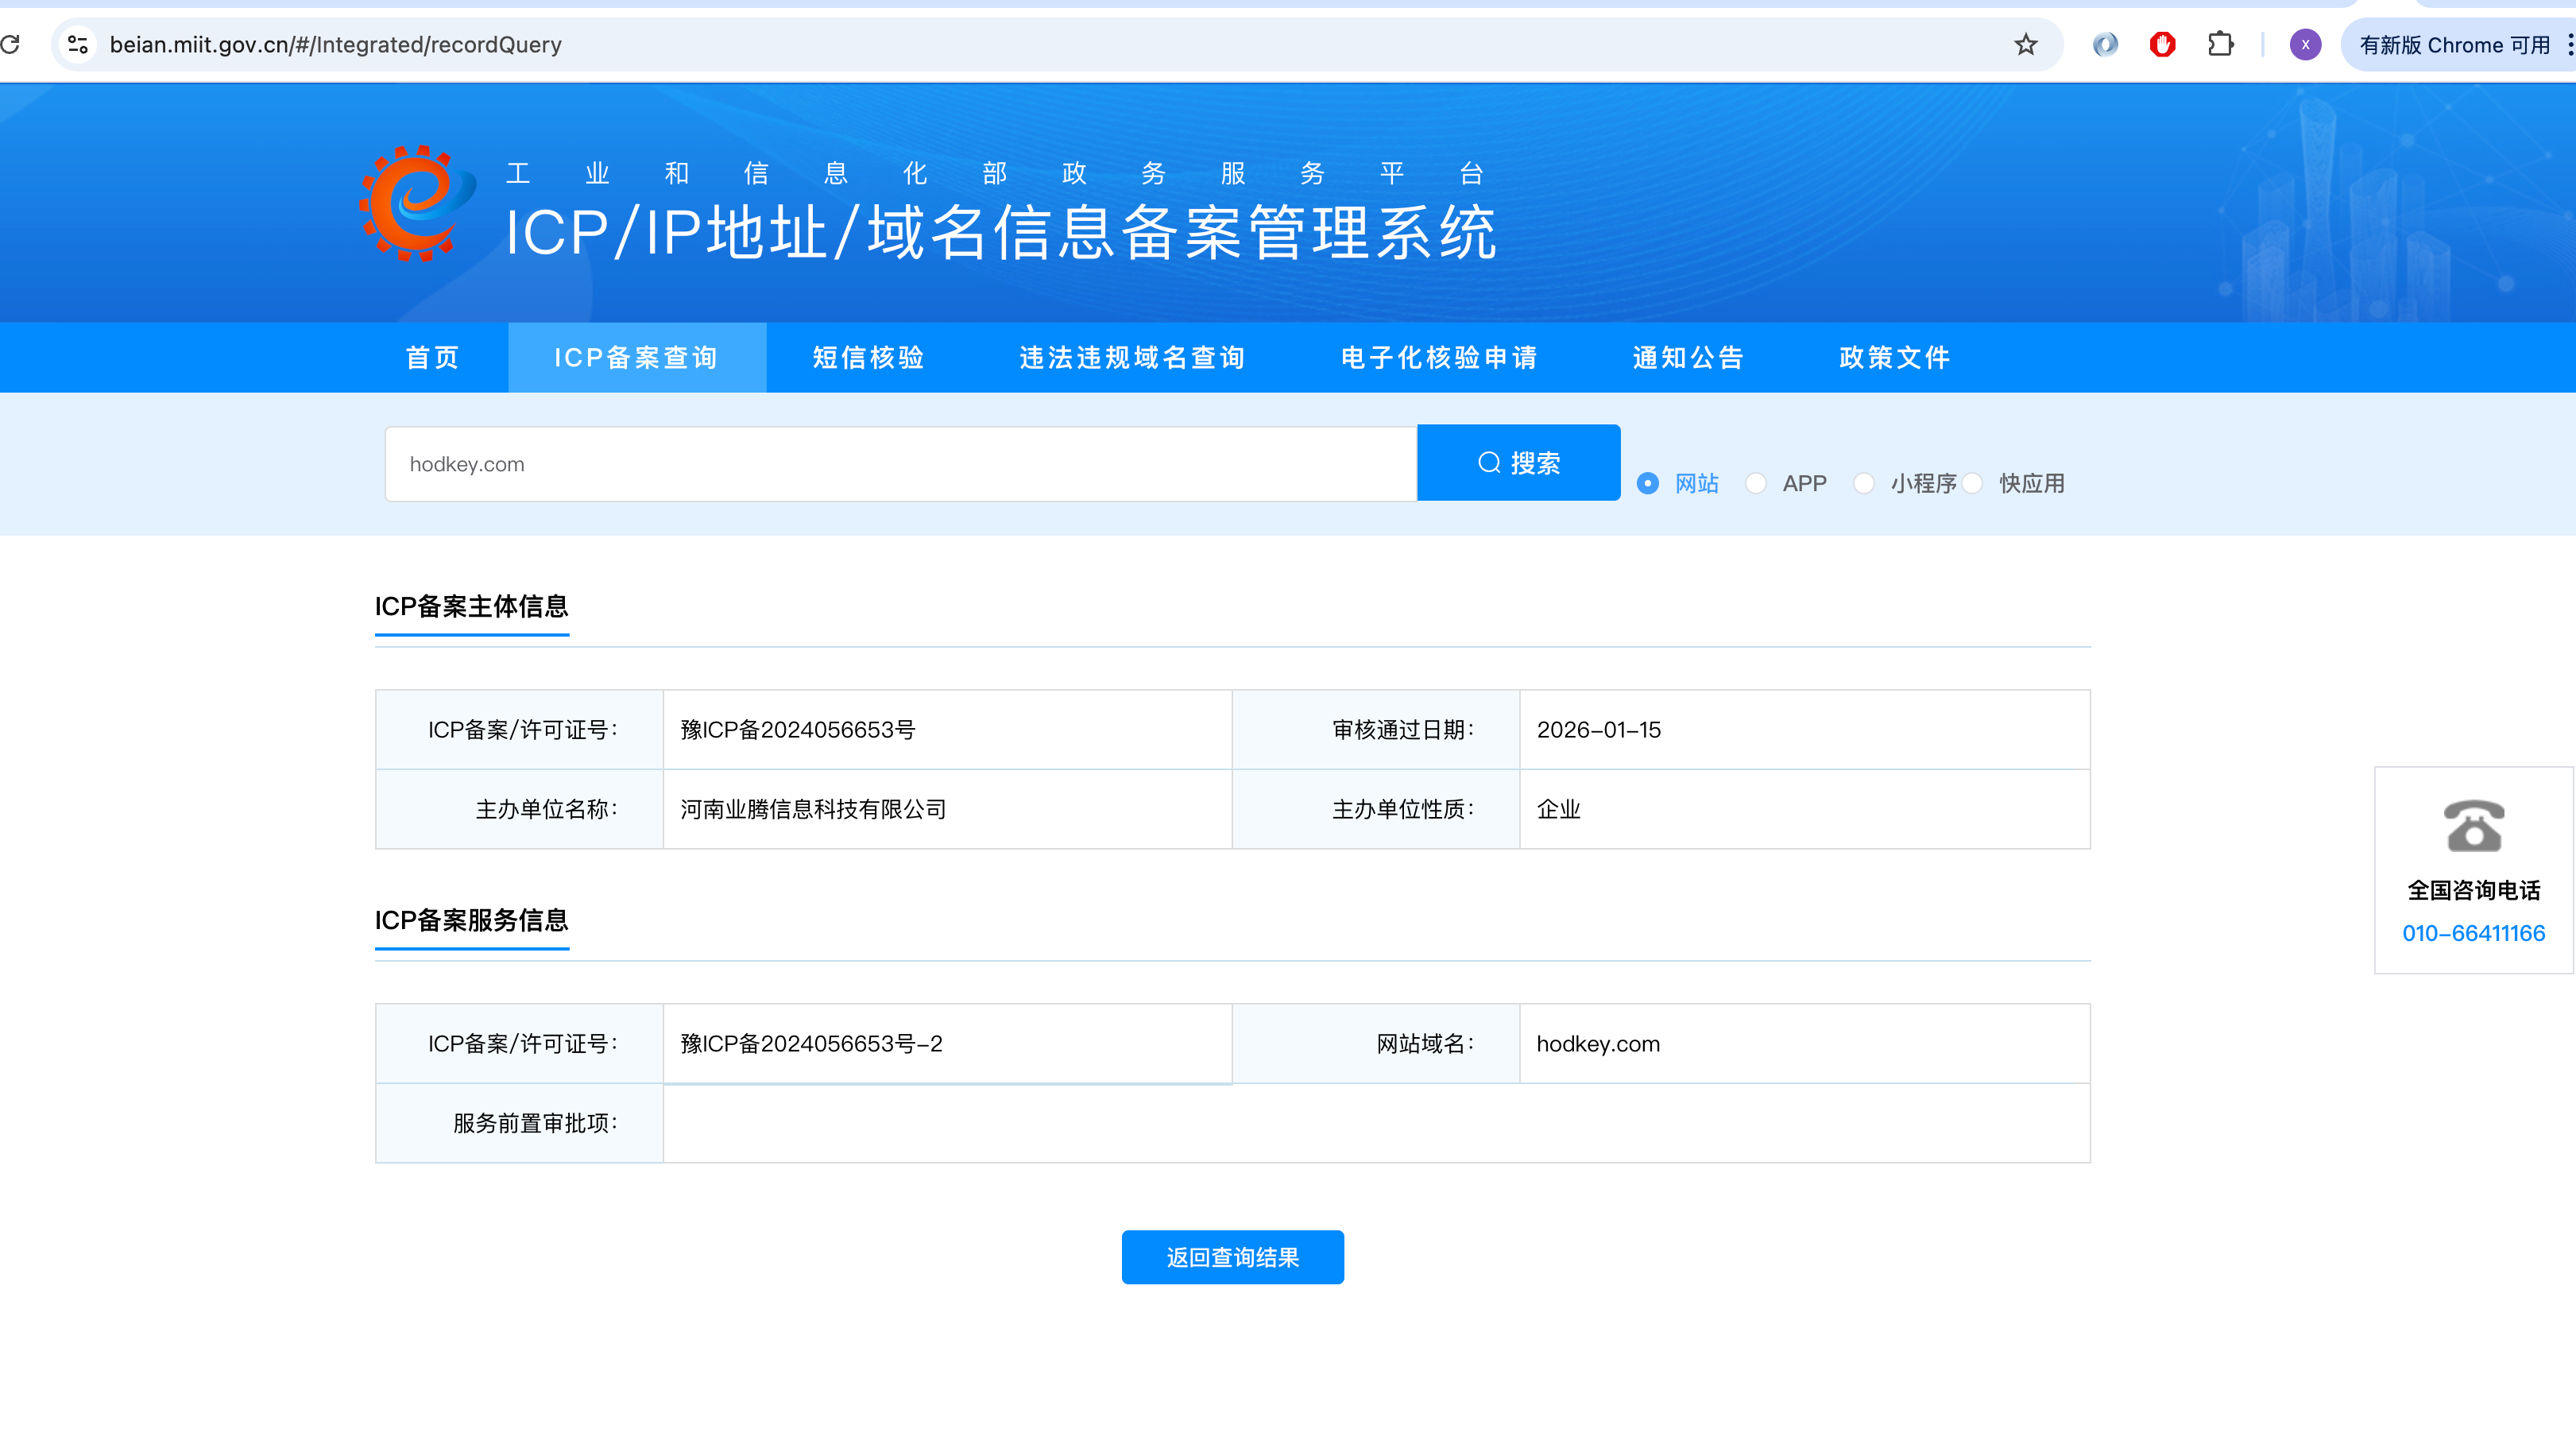Switch to 短信核验 tab
Viewport: 2576px width, 1456px height.
868,358
